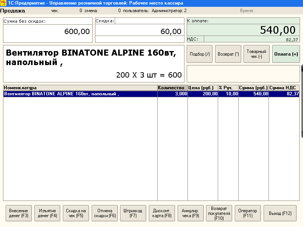The width and height of the screenshot is (303, 227).
Task: Switch operator with Оператор (F11)
Action: tap(248, 213)
